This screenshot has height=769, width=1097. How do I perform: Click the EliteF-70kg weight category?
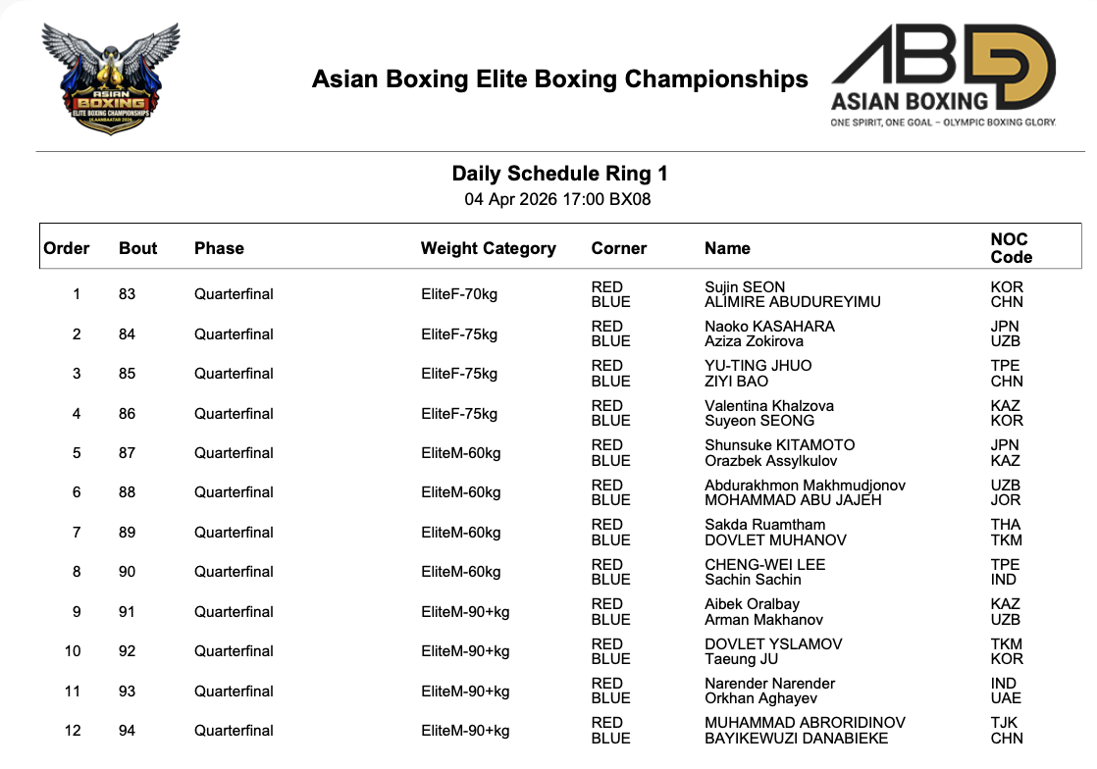tap(459, 294)
